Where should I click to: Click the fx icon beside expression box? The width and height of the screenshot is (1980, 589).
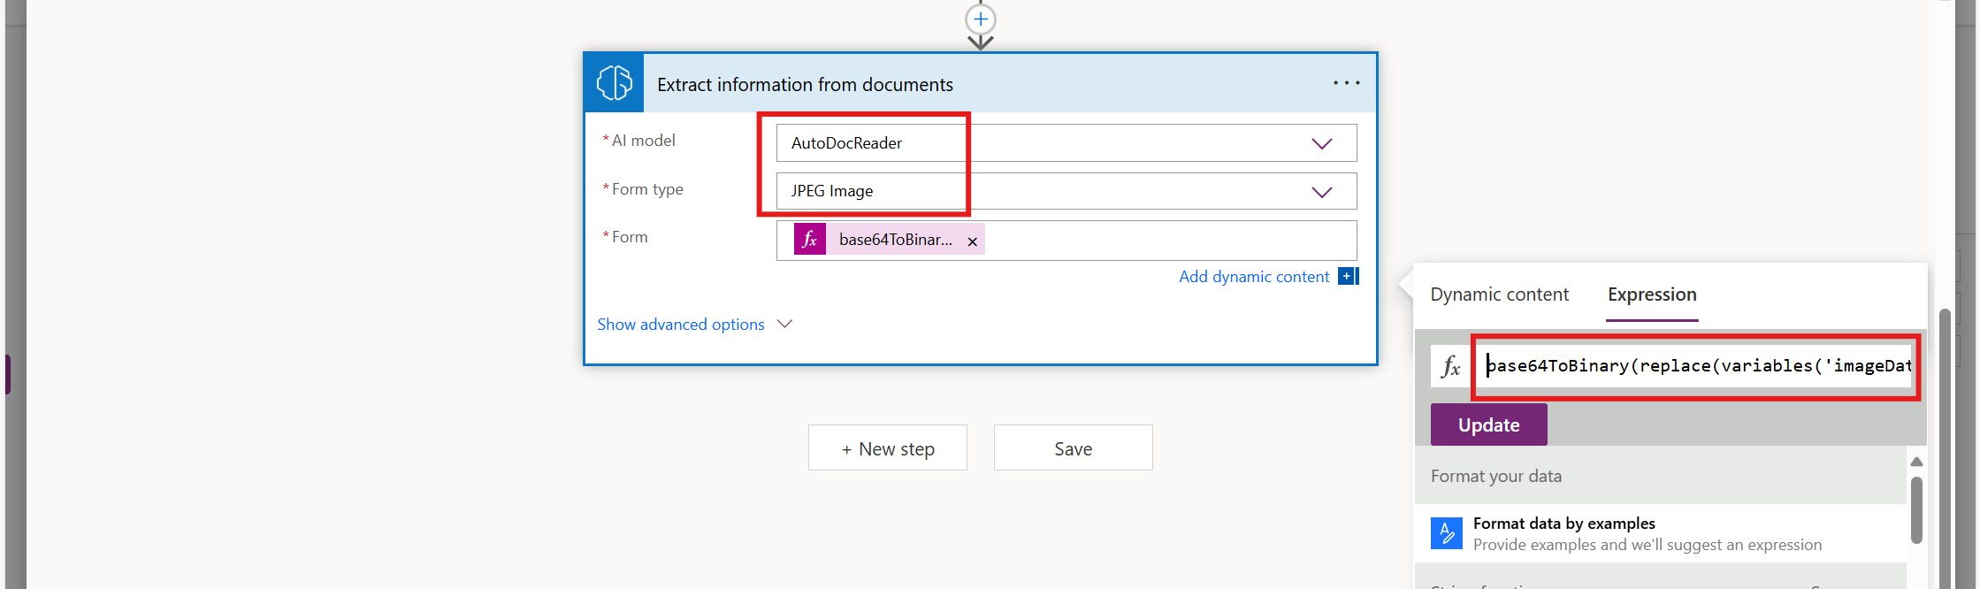pos(1450,366)
